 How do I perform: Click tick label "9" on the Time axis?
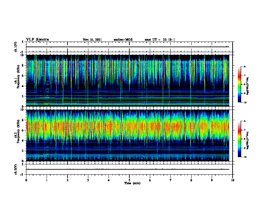tap(212, 180)
